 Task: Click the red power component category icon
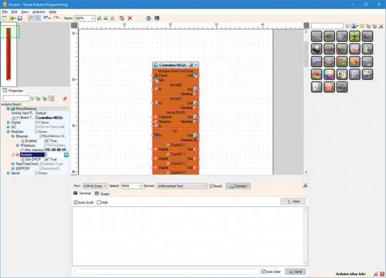click(x=330, y=87)
